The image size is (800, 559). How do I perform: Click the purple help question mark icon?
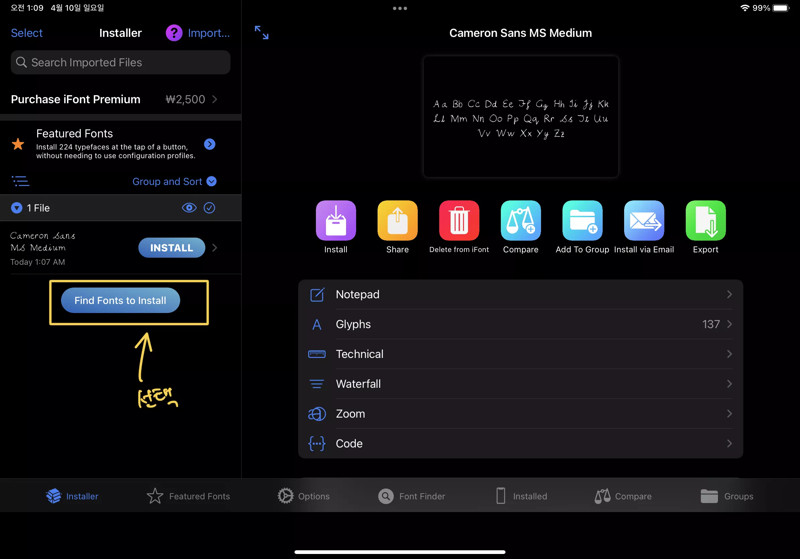click(x=174, y=33)
